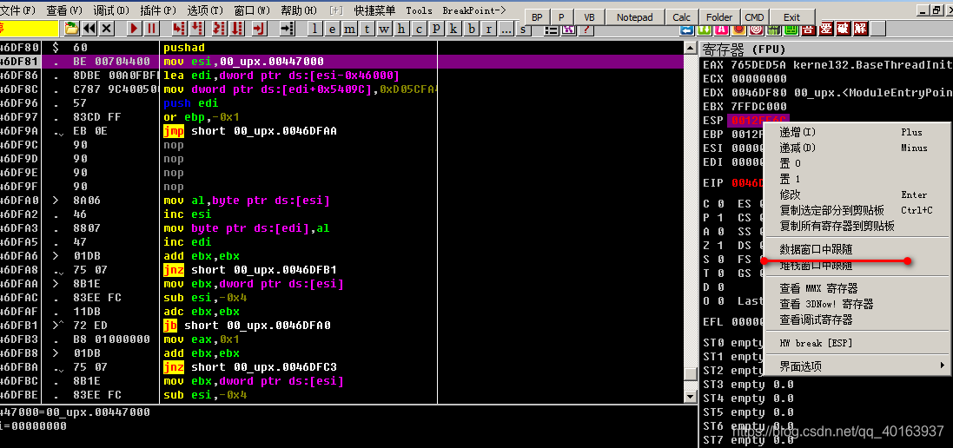Viewport: 953px width, 448px height.
Task: Open Memory map with 'm' button
Action: [349, 29]
